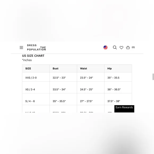Open the shopping bag icon
The height and width of the screenshot is (154, 154).
tap(128, 48)
